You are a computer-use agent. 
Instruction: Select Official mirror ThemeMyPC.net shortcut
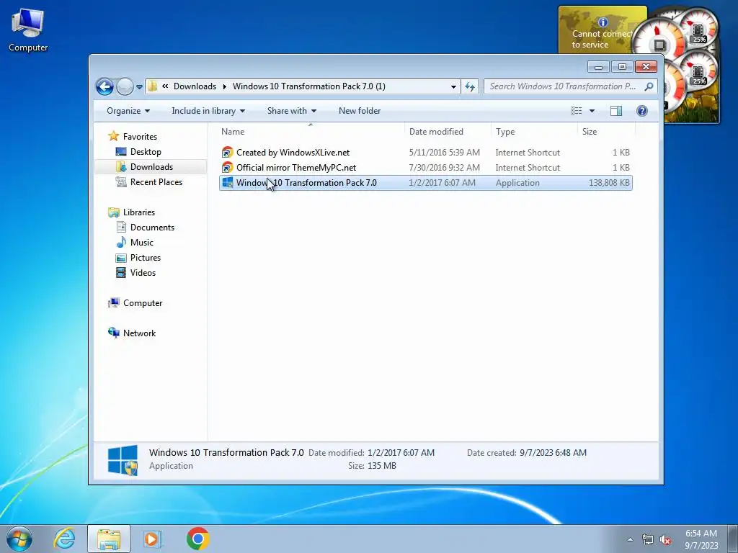(x=425, y=167)
